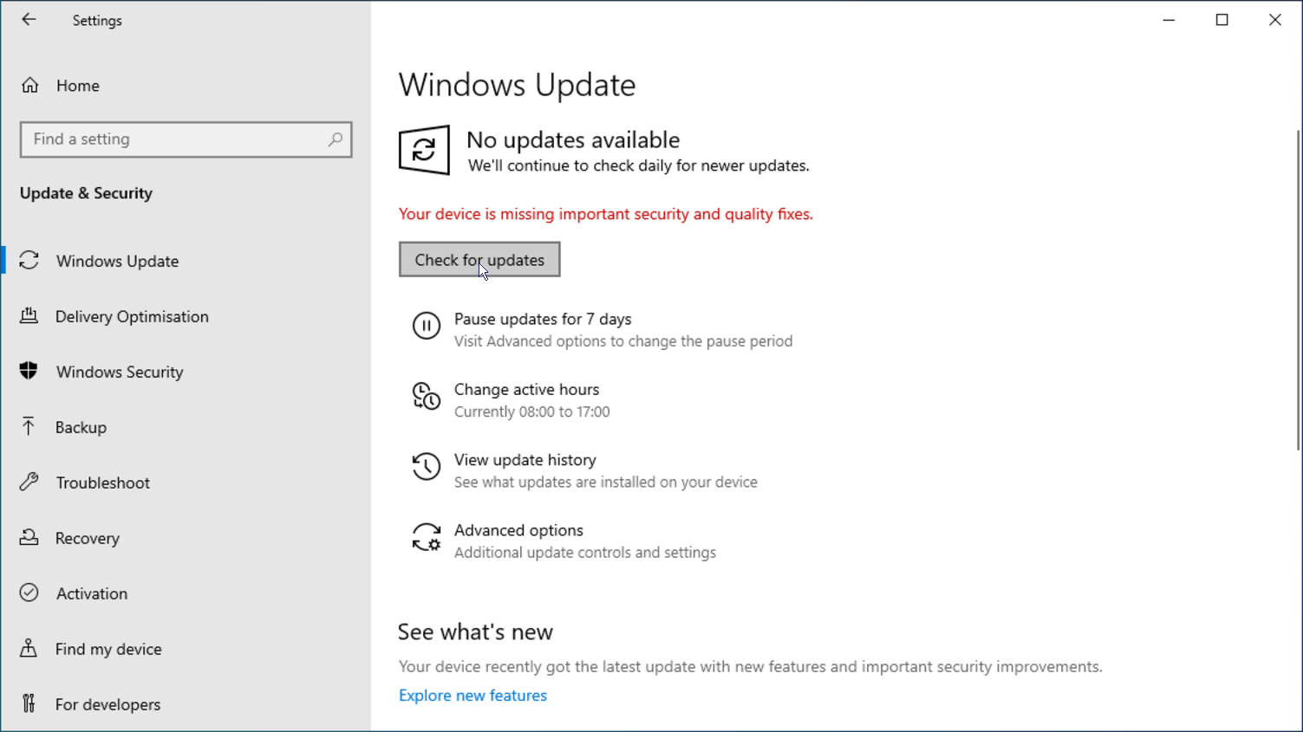Open the Recovery page

(x=87, y=538)
